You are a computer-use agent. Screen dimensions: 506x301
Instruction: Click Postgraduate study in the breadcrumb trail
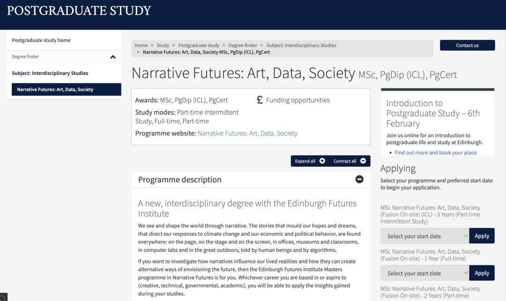point(199,45)
